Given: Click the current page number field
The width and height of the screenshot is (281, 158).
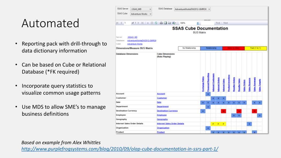Looking at the screenshot, I should point(127,23).
